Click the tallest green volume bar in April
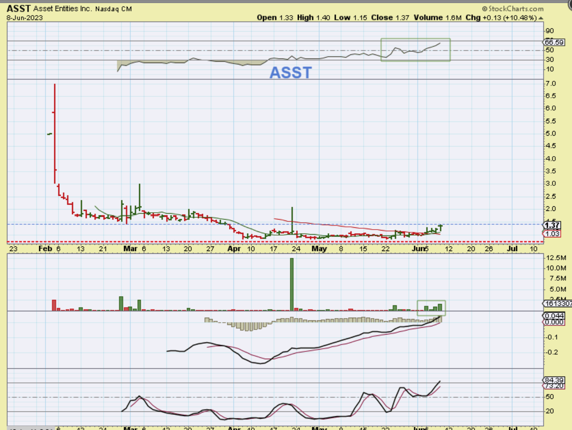The image size is (572, 430). coord(291,284)
